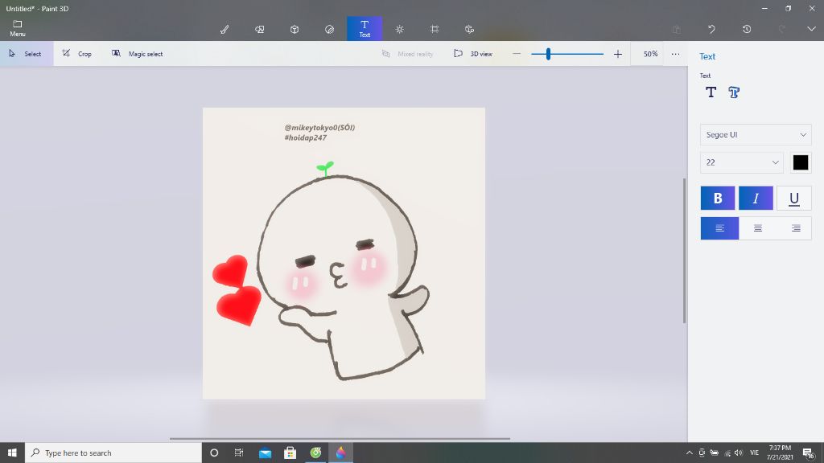Choose the 3D text icon
Screen dimensions: 824x463
pos(734,92)
